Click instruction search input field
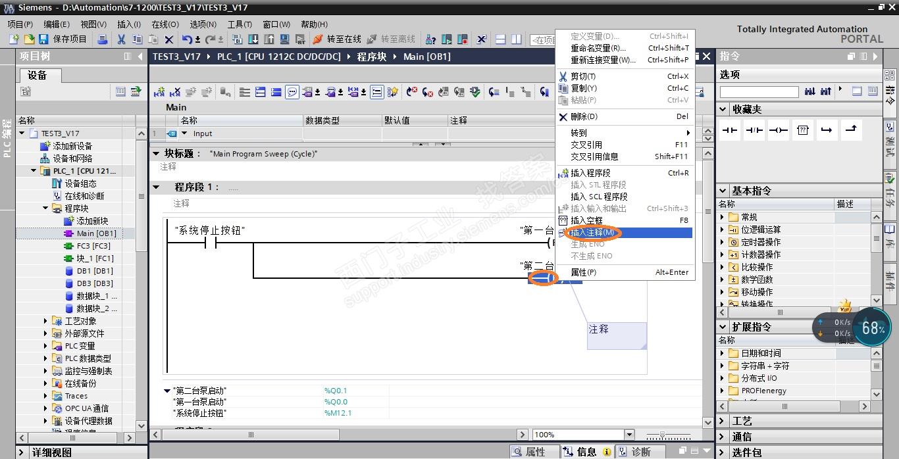Screen dimensions: 899x459 [759, 92]
